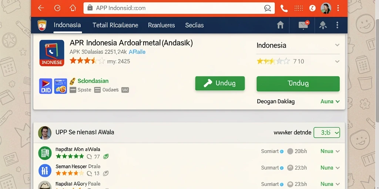Go back with the browser arrow
This screenshot has height=189, width=379.
41,8
